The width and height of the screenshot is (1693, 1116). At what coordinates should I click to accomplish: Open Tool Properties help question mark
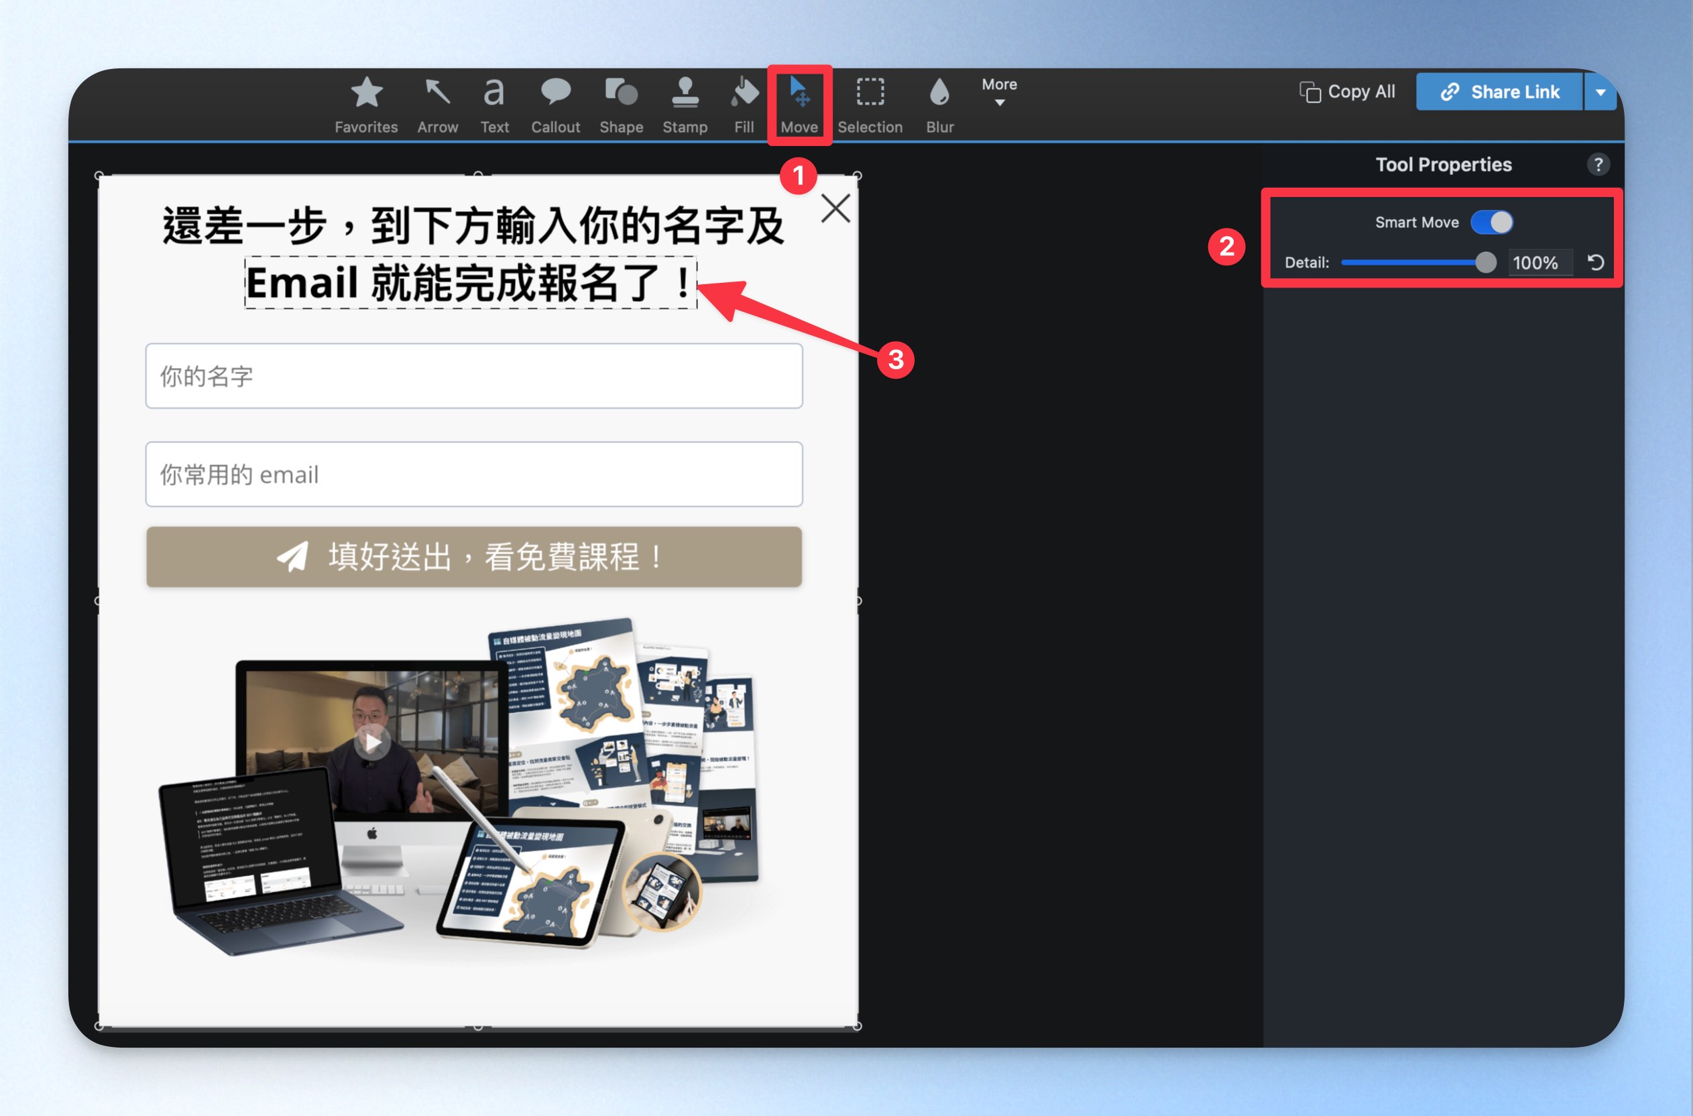click(x=1598, y=164)
